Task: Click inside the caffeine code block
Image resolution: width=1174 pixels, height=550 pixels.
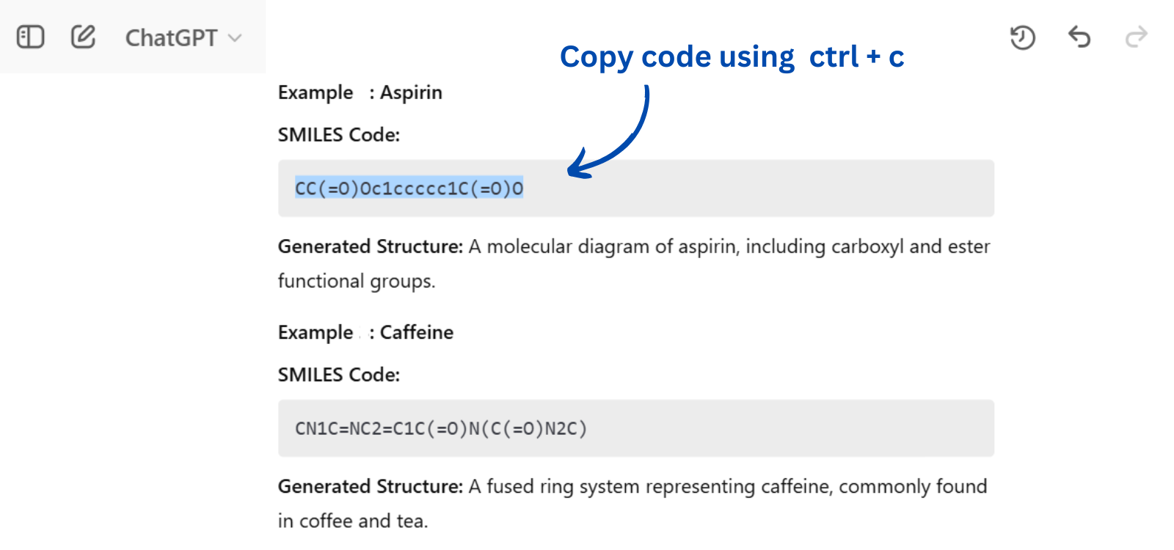Action: tap(636, 428)
